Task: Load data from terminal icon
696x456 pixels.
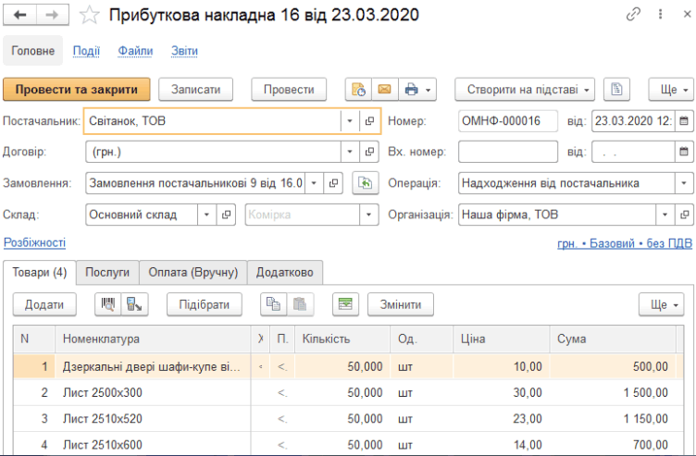Action: [134, 304]
